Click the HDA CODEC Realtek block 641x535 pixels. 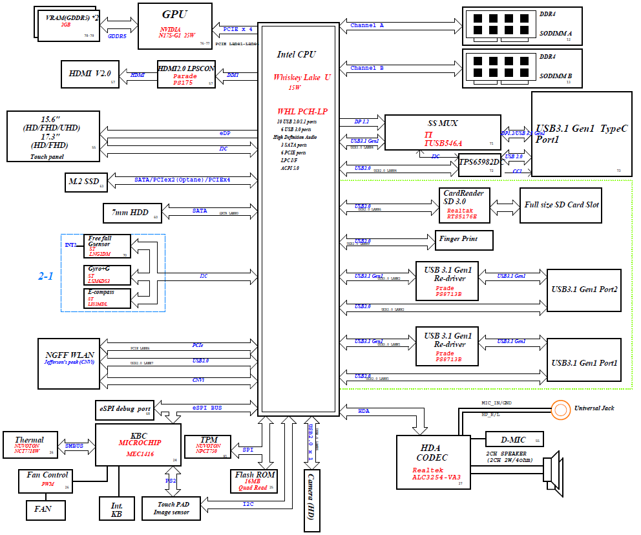coord(433,462)
